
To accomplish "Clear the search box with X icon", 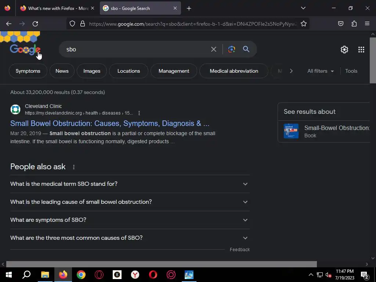I will (213, 50).
